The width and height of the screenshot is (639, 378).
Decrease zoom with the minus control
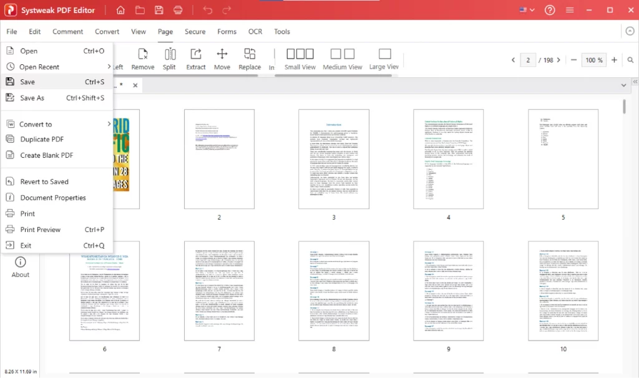(x=573, y=60)
